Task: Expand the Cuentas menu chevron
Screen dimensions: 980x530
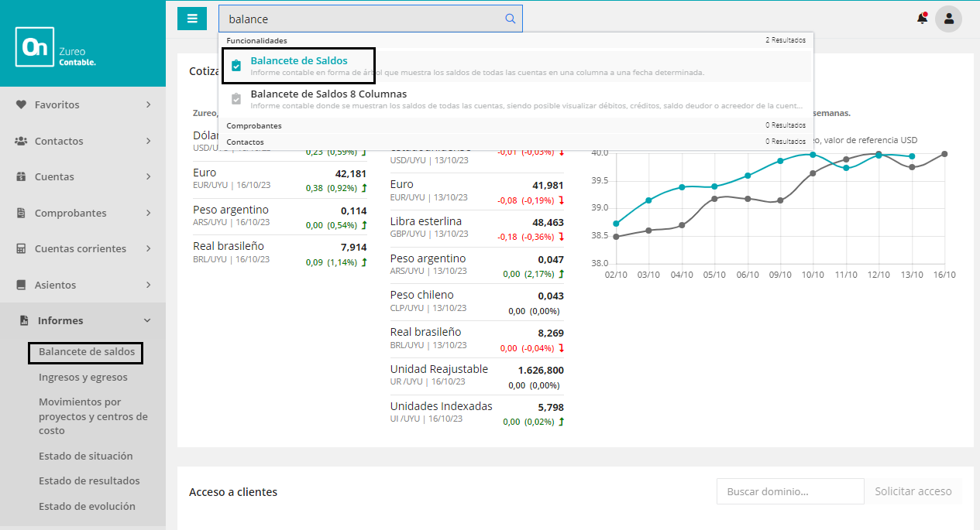Action: point(148,176)
